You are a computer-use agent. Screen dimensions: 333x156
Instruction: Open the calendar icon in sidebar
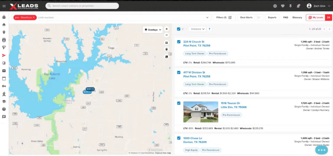point(4,78)
